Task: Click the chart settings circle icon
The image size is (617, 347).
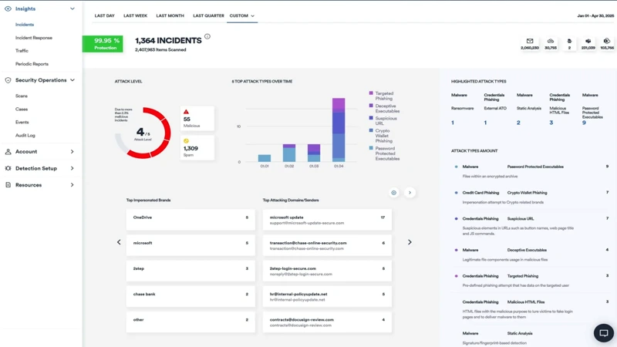Action: (393, 193)
